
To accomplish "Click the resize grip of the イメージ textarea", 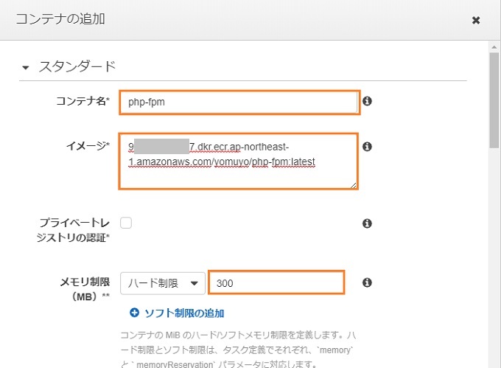I will 353,185.
